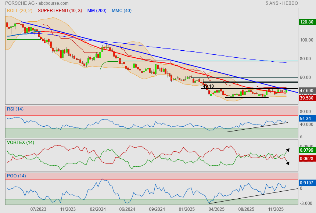
Task: Click the blue 0.9107 PGO value tag
Action: pos(306,182)
